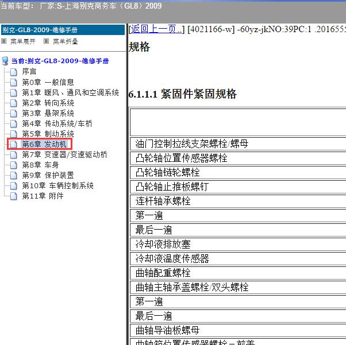The height and width of the screenshot is (345, 346).
Task: Click the root manual icon beside 当前:别克-GL8-2009
Action: (5, 61)
